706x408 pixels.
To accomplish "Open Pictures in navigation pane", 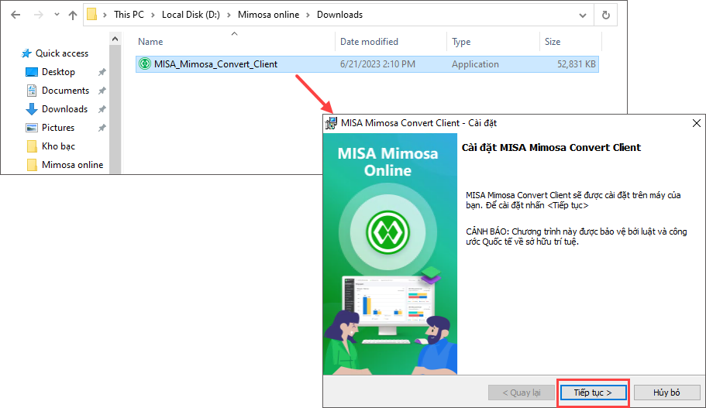I will (x=57, y=127).
